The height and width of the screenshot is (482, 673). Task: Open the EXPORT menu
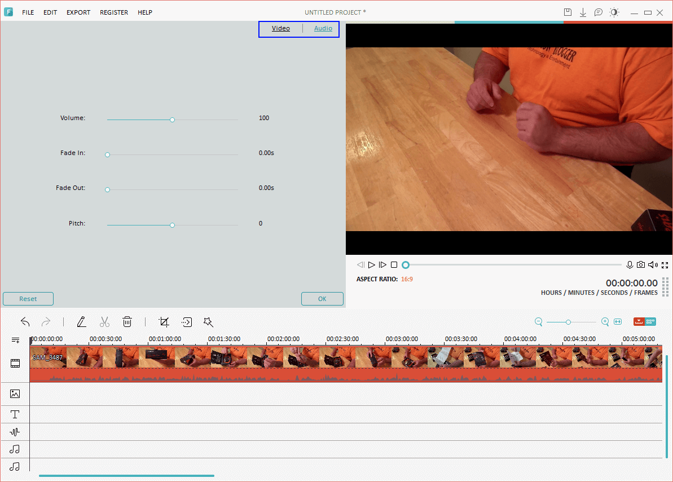(x=78, y=12)
